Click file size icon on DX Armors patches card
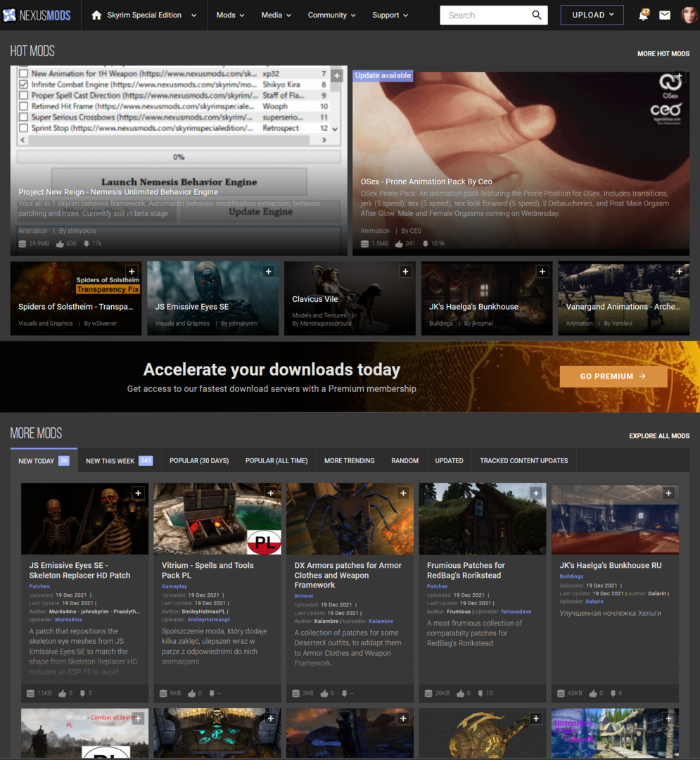Screen dimensions: 700x760 pos(295,693)
